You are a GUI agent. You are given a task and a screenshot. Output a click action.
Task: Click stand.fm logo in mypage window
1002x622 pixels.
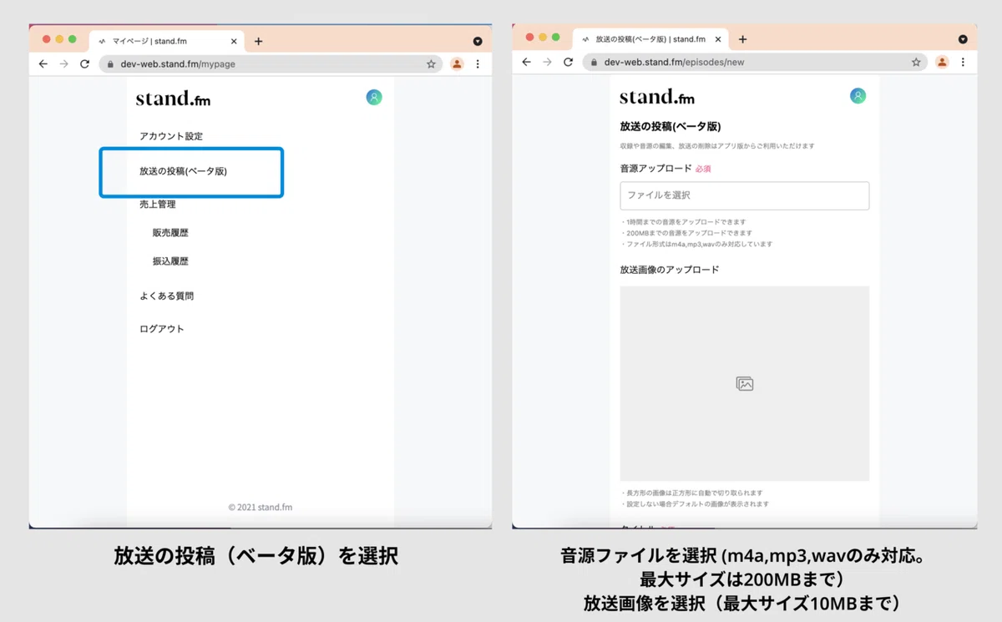[x=173, y=99]
